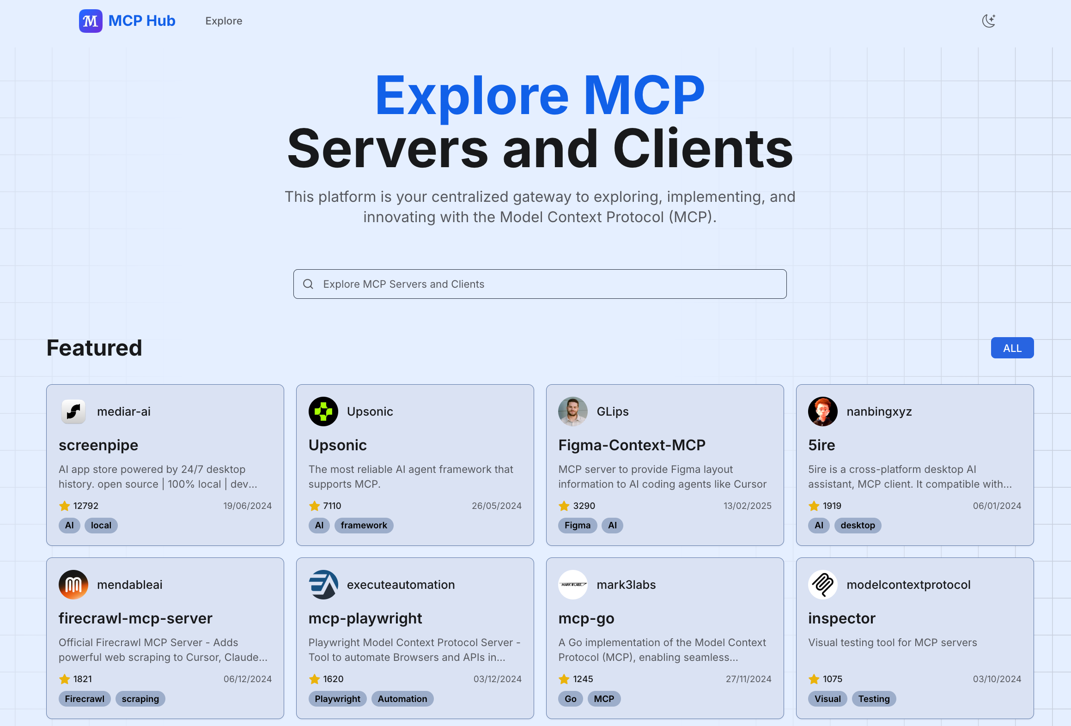The width and height of the screenshot is (1071, 726).
Task: Open the screenpipe card title
Action: click(x=98, y=445)
